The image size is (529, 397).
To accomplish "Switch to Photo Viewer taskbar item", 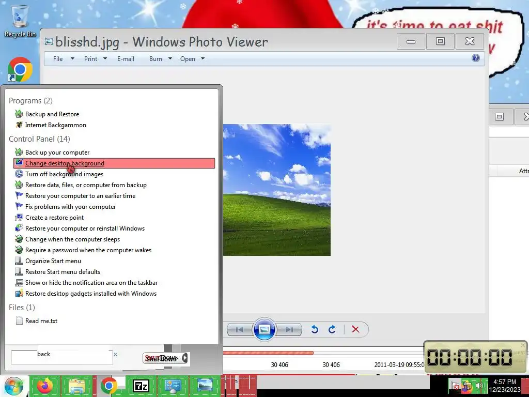I will point(205,386).
